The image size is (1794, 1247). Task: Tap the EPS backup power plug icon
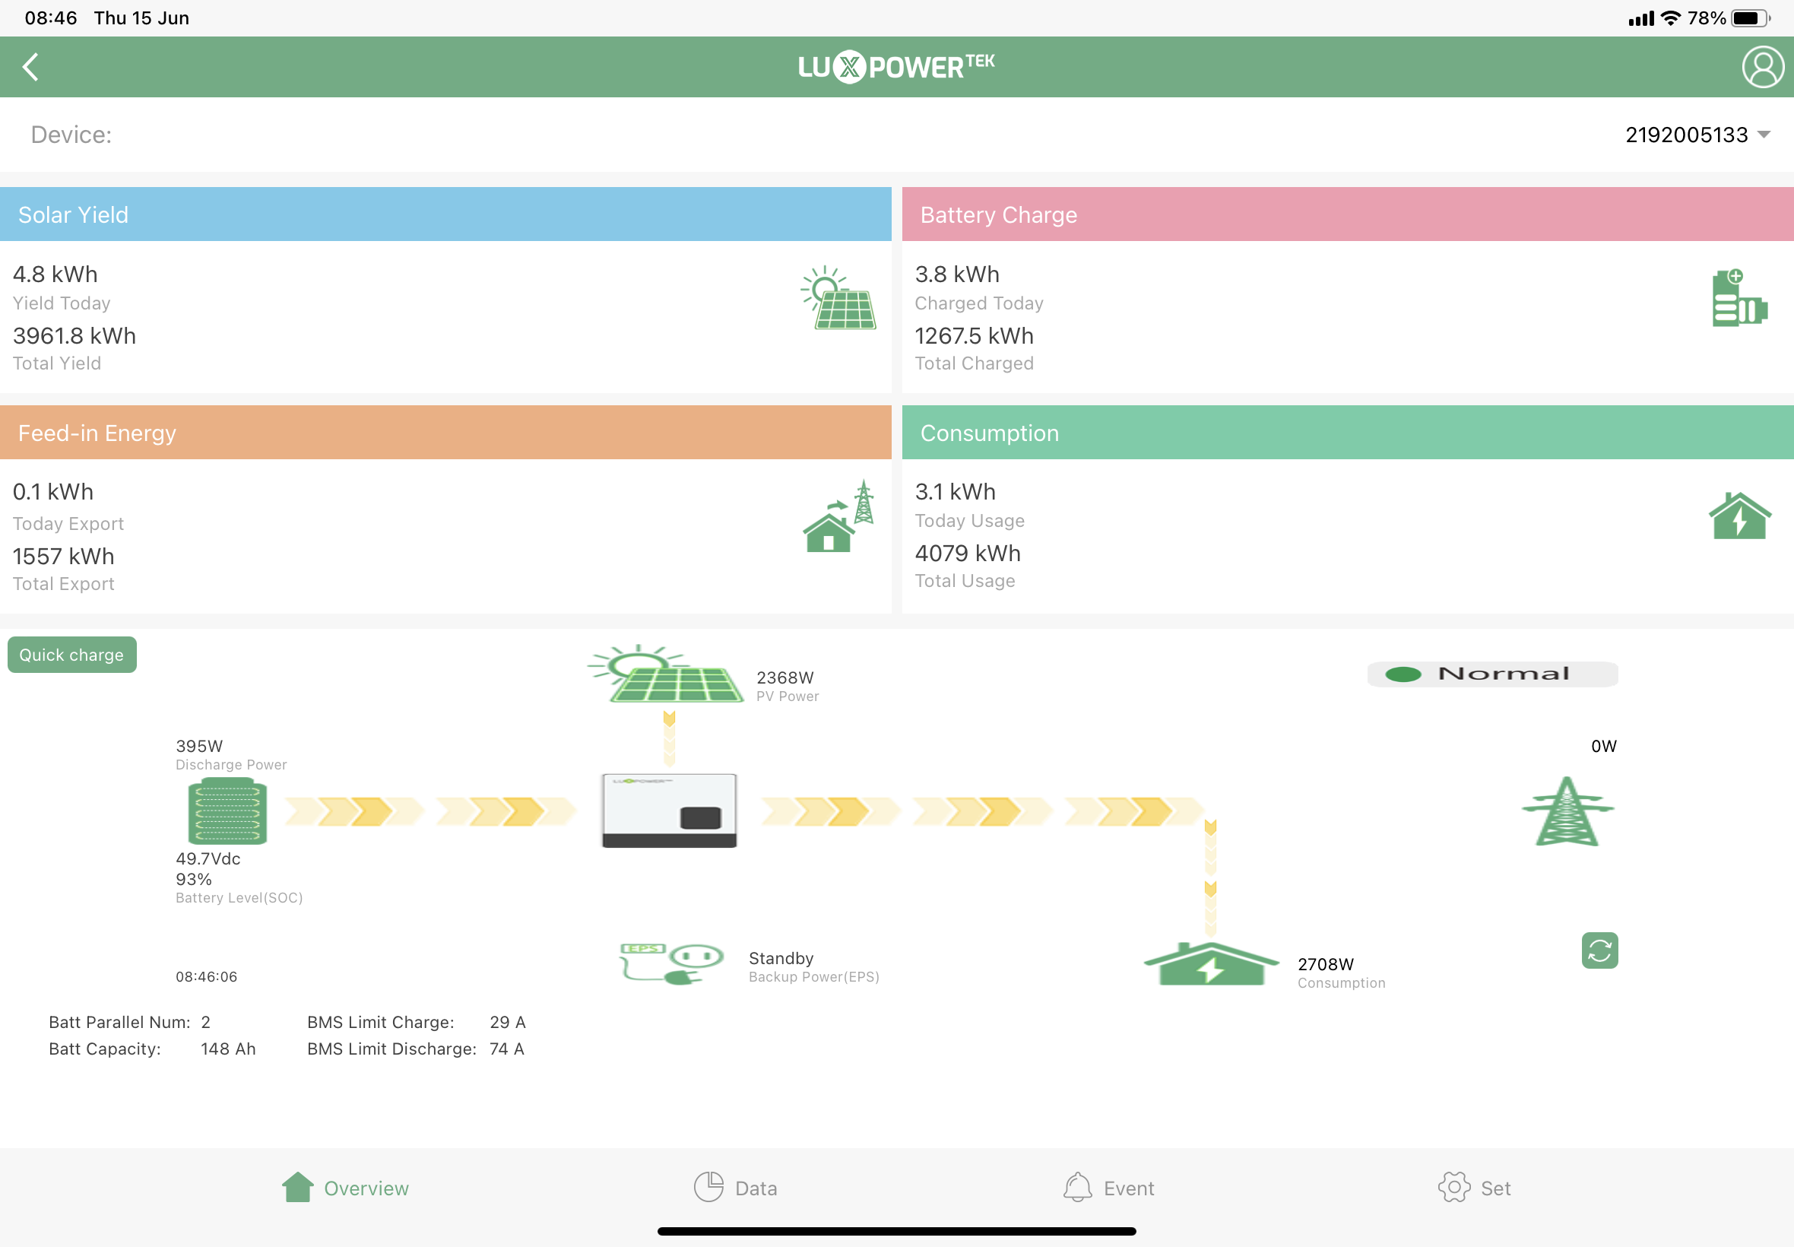tap(671, 963)
